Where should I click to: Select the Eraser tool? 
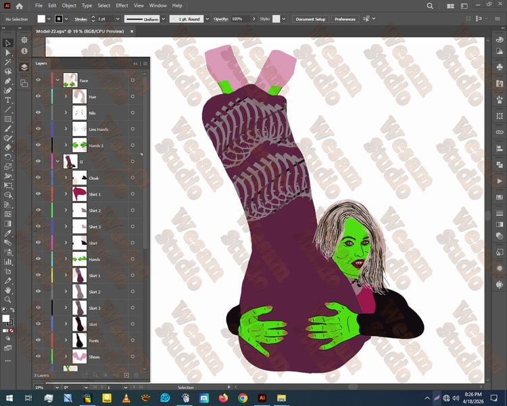[x=7, y=148]
